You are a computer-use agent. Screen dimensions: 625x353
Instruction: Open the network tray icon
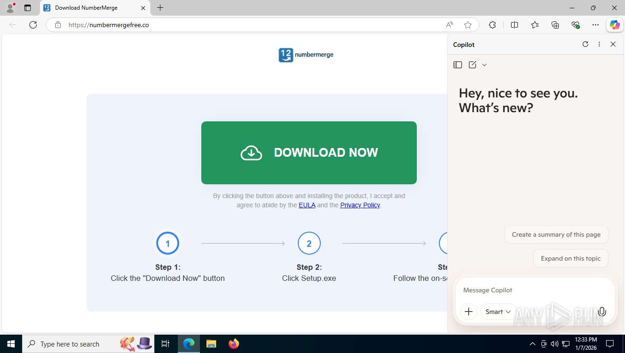click(x=566, y=343)
